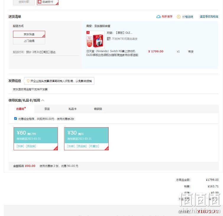Click the 刷新库存 cloud icon

(158, 17)
